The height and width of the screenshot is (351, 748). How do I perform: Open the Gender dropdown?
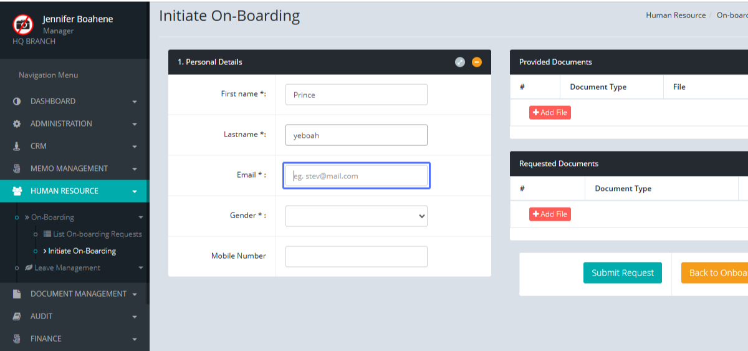tap(357, 216)
